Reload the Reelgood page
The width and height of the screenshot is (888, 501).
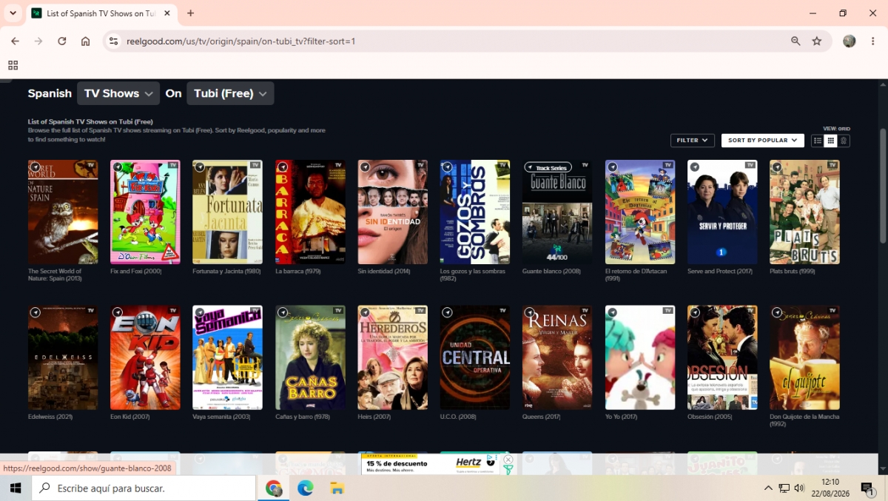(x=62, y=41)
